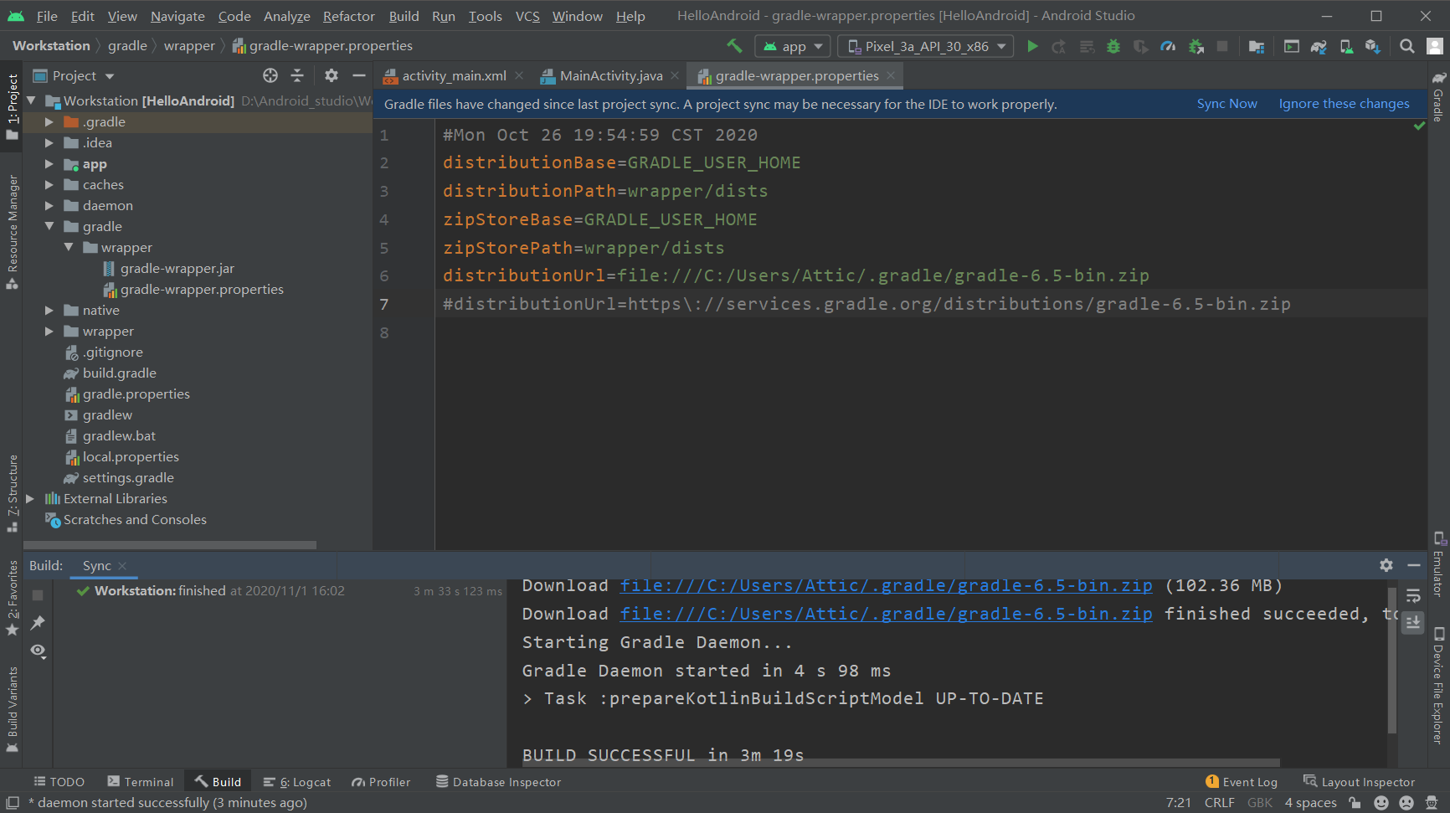The height and width of the screenshot is (813, 1450).
Task: Click the Make Project hammer icon
Action: click(734, 46)
